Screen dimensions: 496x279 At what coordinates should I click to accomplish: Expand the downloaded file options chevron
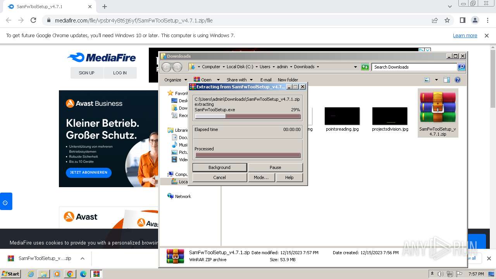[x=82, y=258]
